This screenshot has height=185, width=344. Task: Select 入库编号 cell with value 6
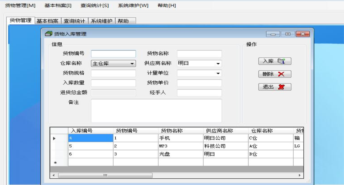(90, 154)
